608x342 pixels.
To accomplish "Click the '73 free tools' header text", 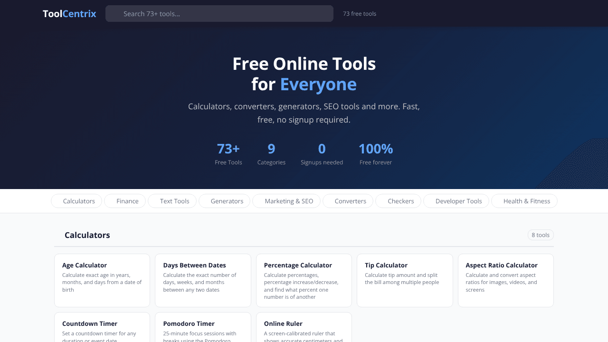I will (360, 14).
